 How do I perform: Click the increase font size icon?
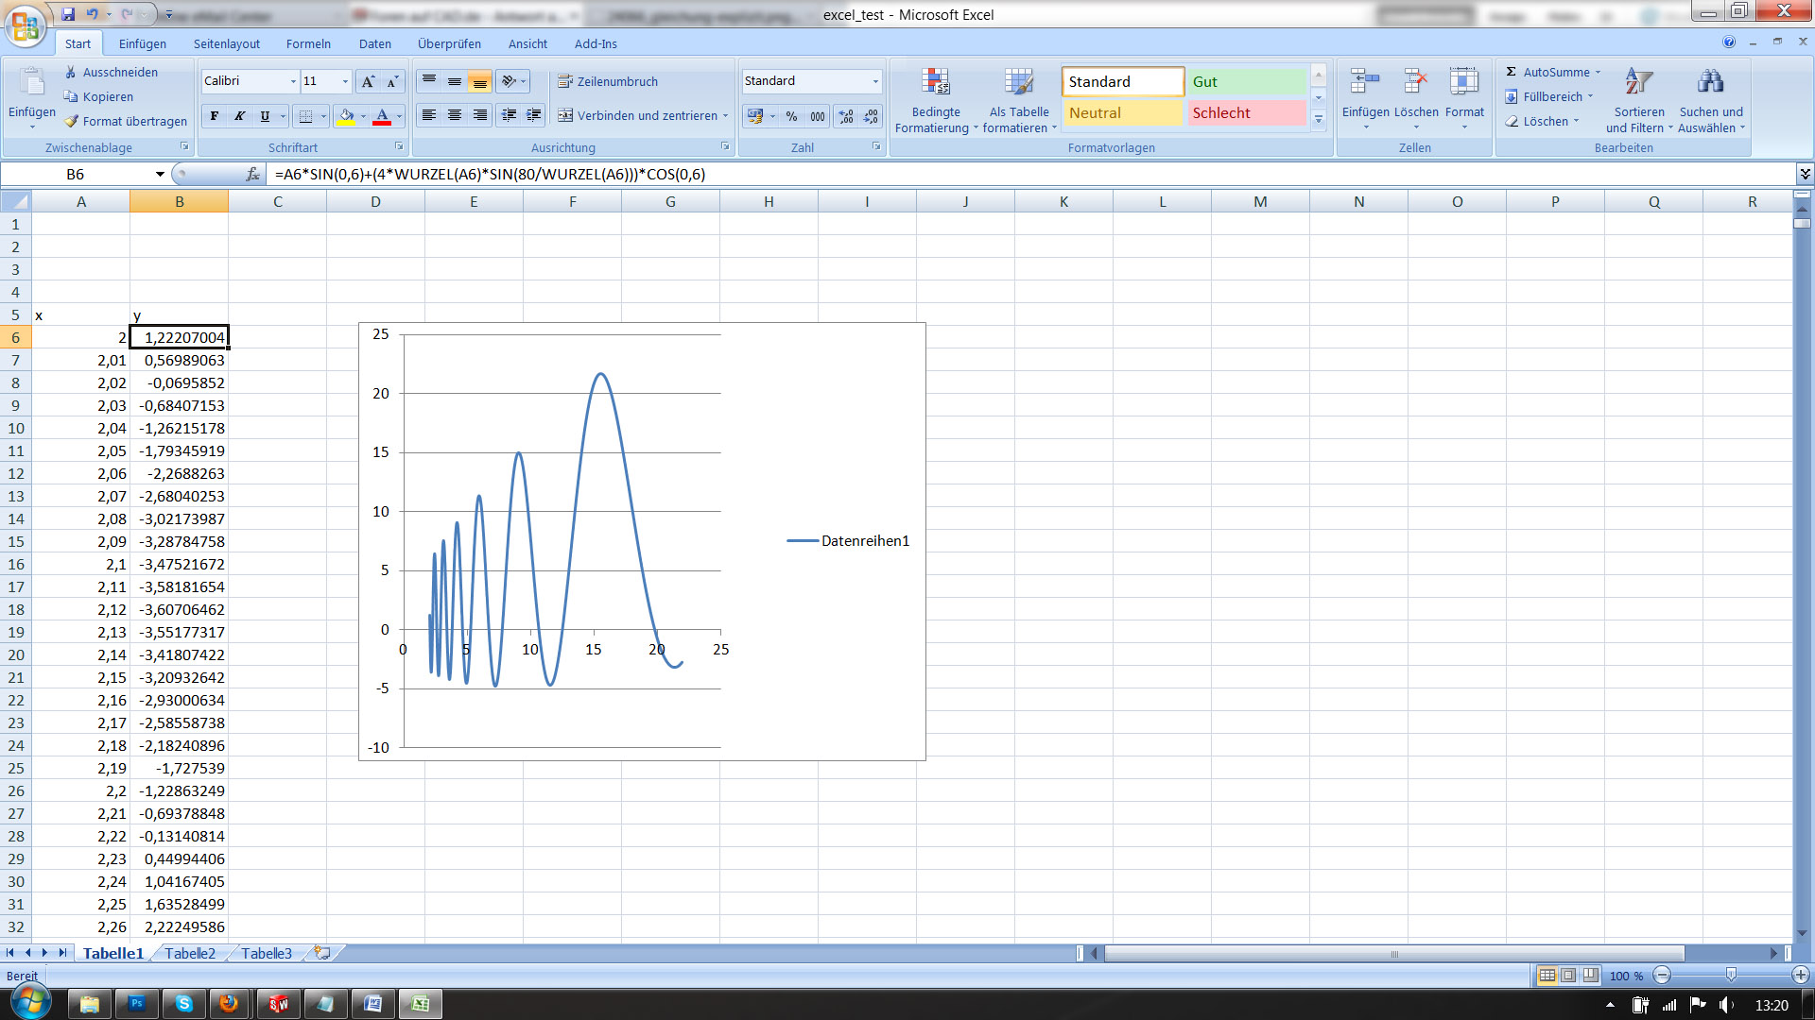[368, 81]
